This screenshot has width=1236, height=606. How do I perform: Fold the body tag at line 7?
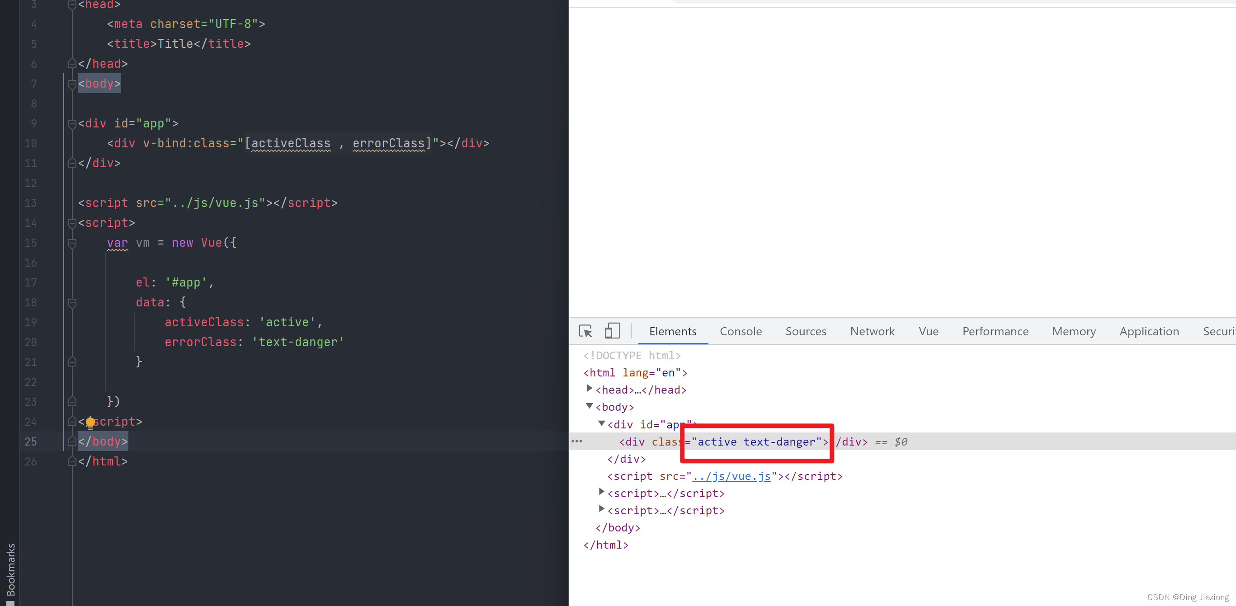click(72, 85)
